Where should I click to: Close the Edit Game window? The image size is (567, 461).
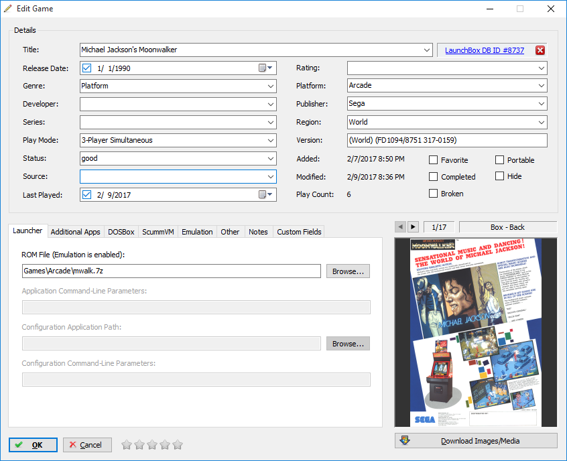[x=551, y=9]
